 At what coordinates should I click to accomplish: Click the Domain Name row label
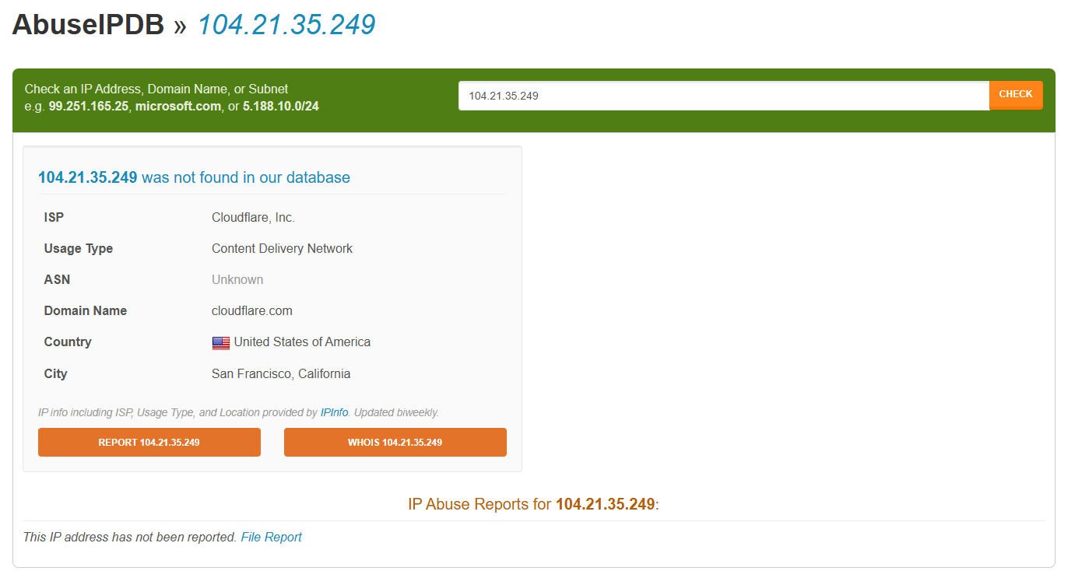click(x=86, y=311)
